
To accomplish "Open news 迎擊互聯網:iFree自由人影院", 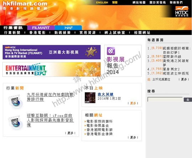I will [50, 120].
